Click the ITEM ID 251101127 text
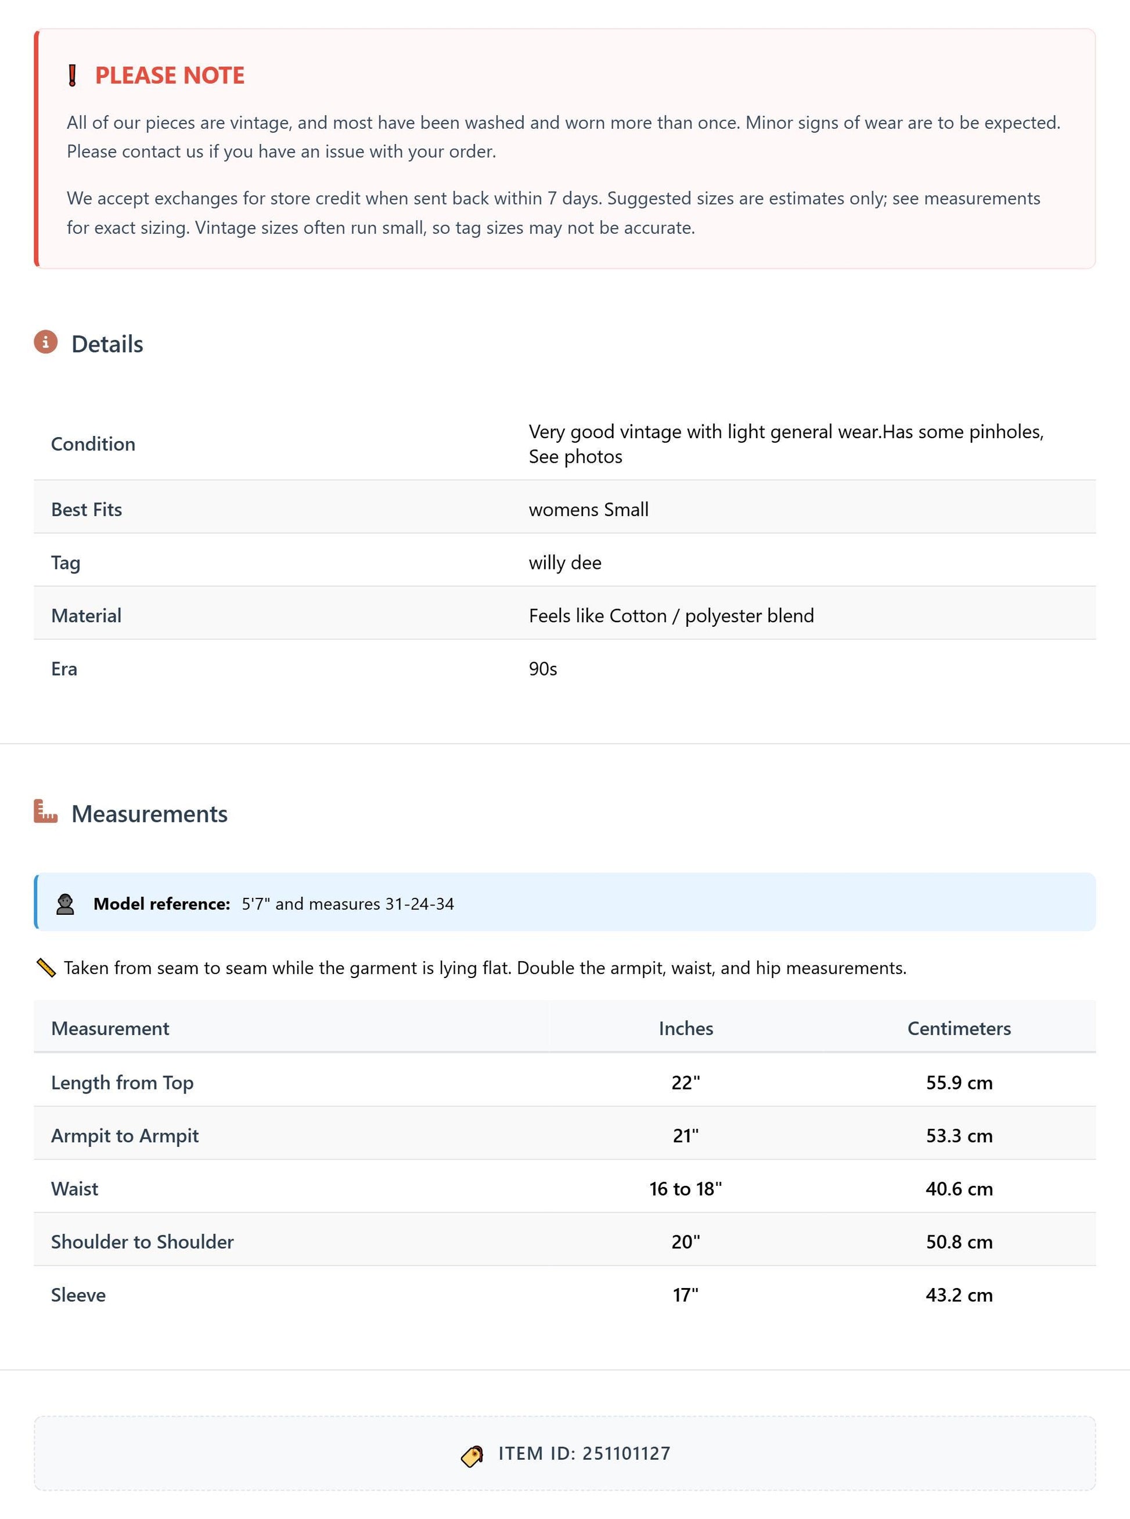Image resolution: width=1130 pixels, height=1519 pixels. 584,1453
